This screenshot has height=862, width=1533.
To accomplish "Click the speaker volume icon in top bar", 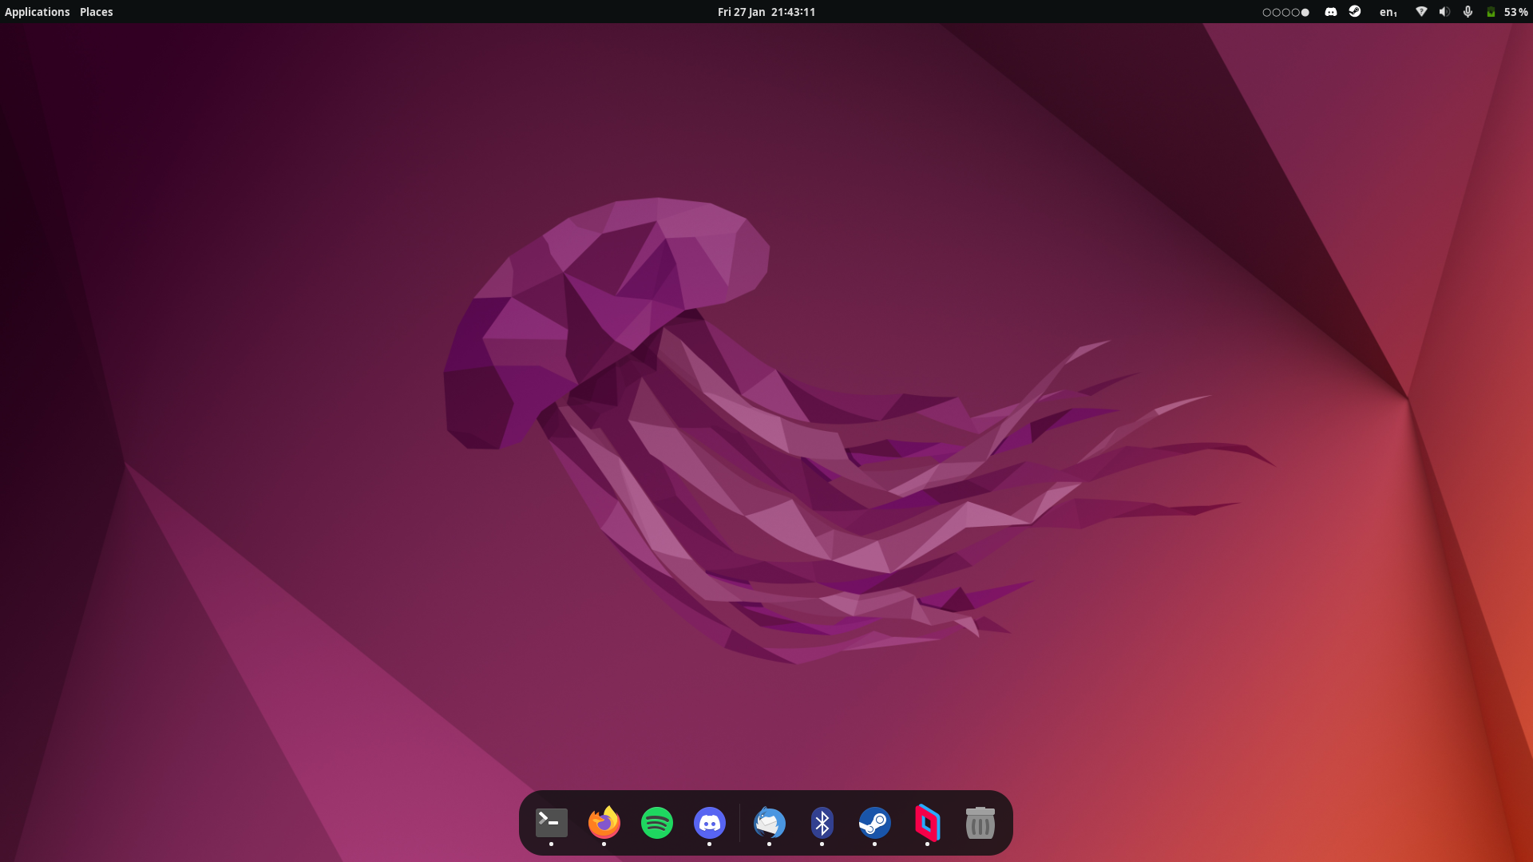I will point(1444,12).
